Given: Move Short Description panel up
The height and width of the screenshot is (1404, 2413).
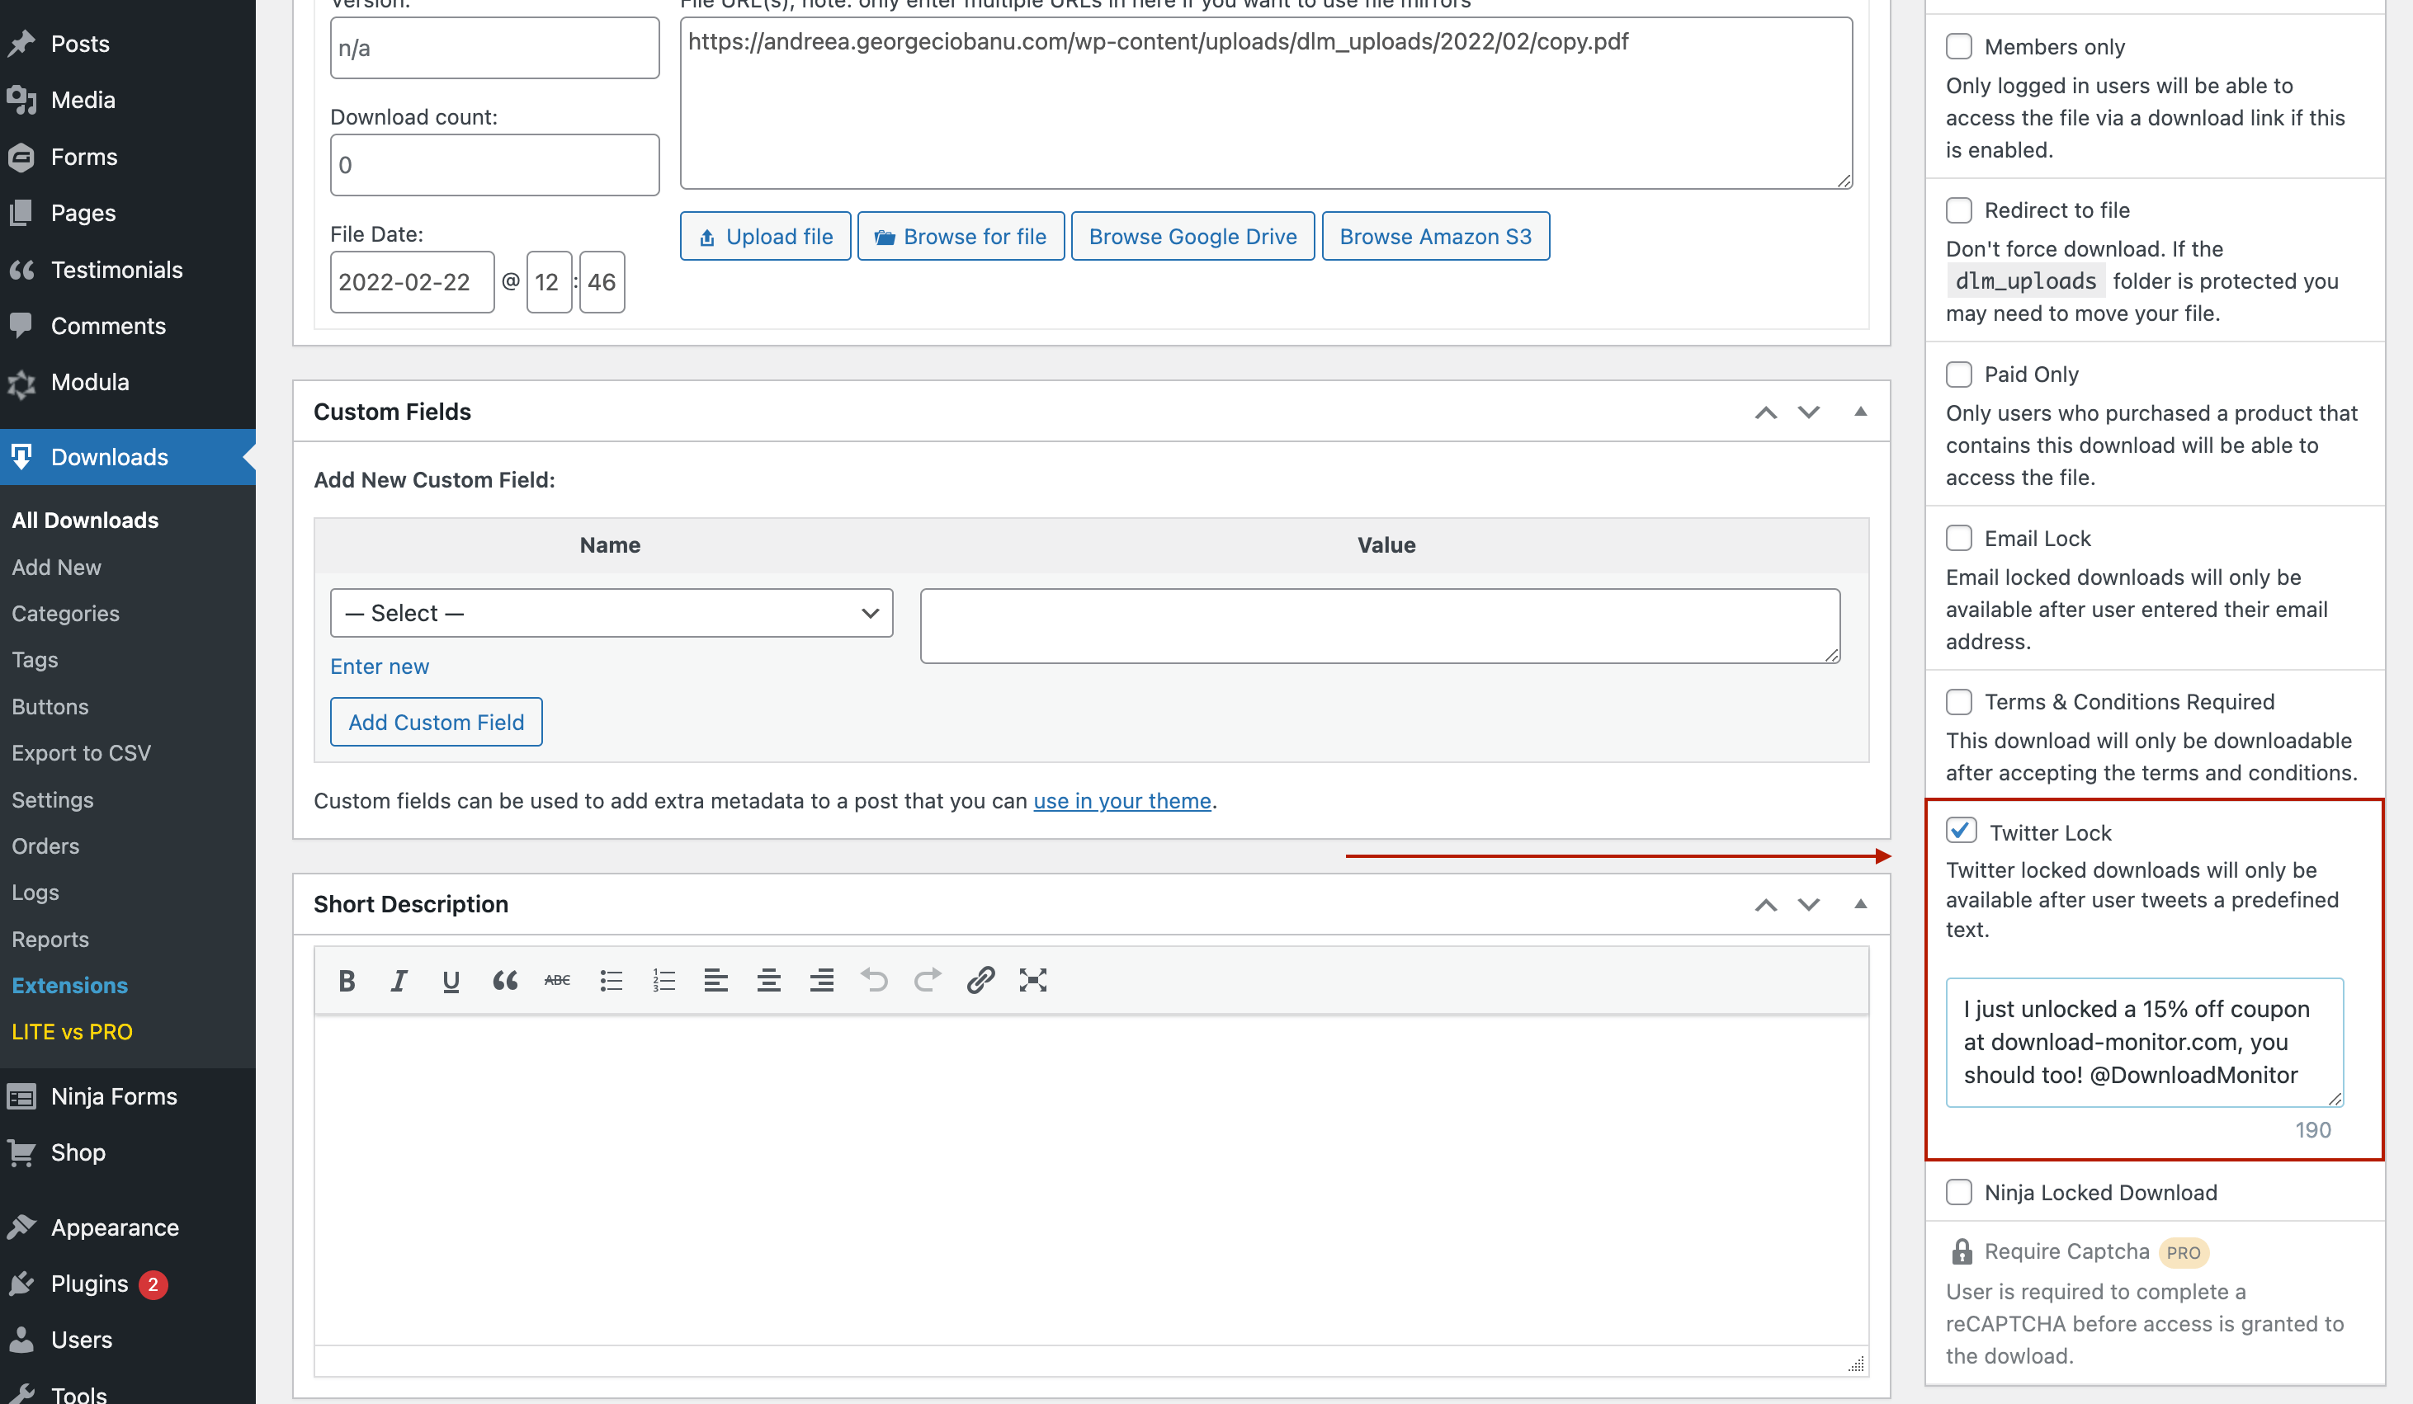Looking at the screenshot, I should tap(1766, 904).
